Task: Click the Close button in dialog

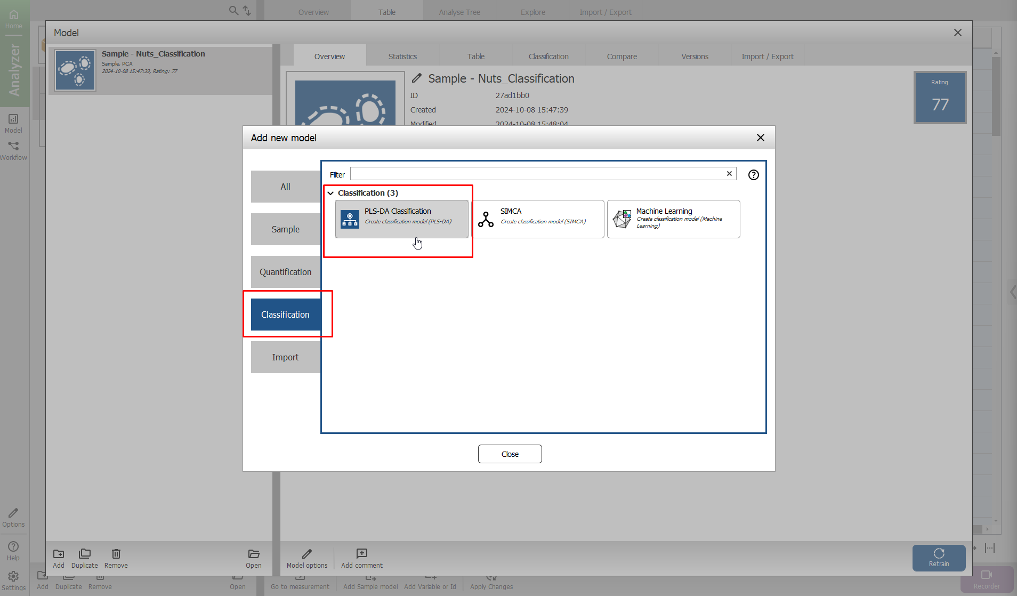Action: pyautogui.click(x=510, y=454)
